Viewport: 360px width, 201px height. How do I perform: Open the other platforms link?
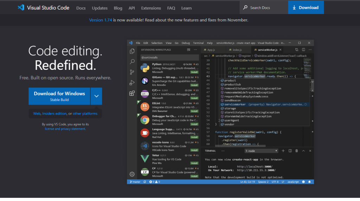pyautogui.click(x=85, y=113)
